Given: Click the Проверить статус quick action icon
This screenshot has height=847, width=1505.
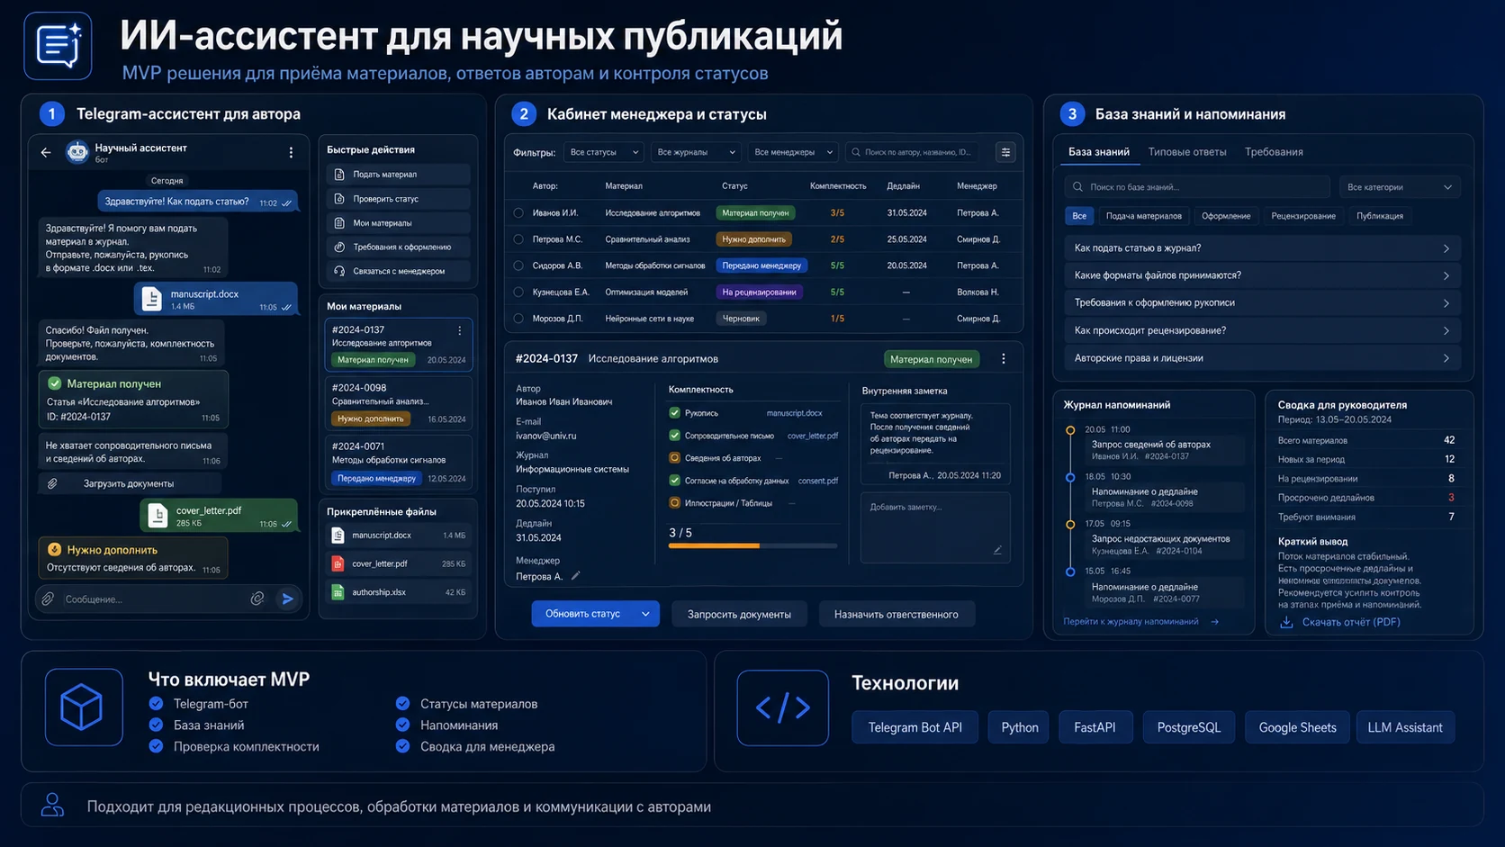Looking at the screenshot, I should (339, 199).
